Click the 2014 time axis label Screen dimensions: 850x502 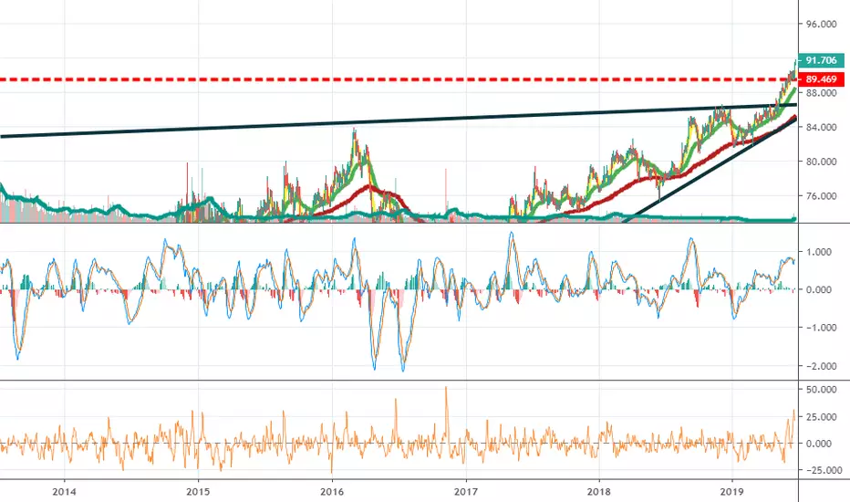pos(64,492)
